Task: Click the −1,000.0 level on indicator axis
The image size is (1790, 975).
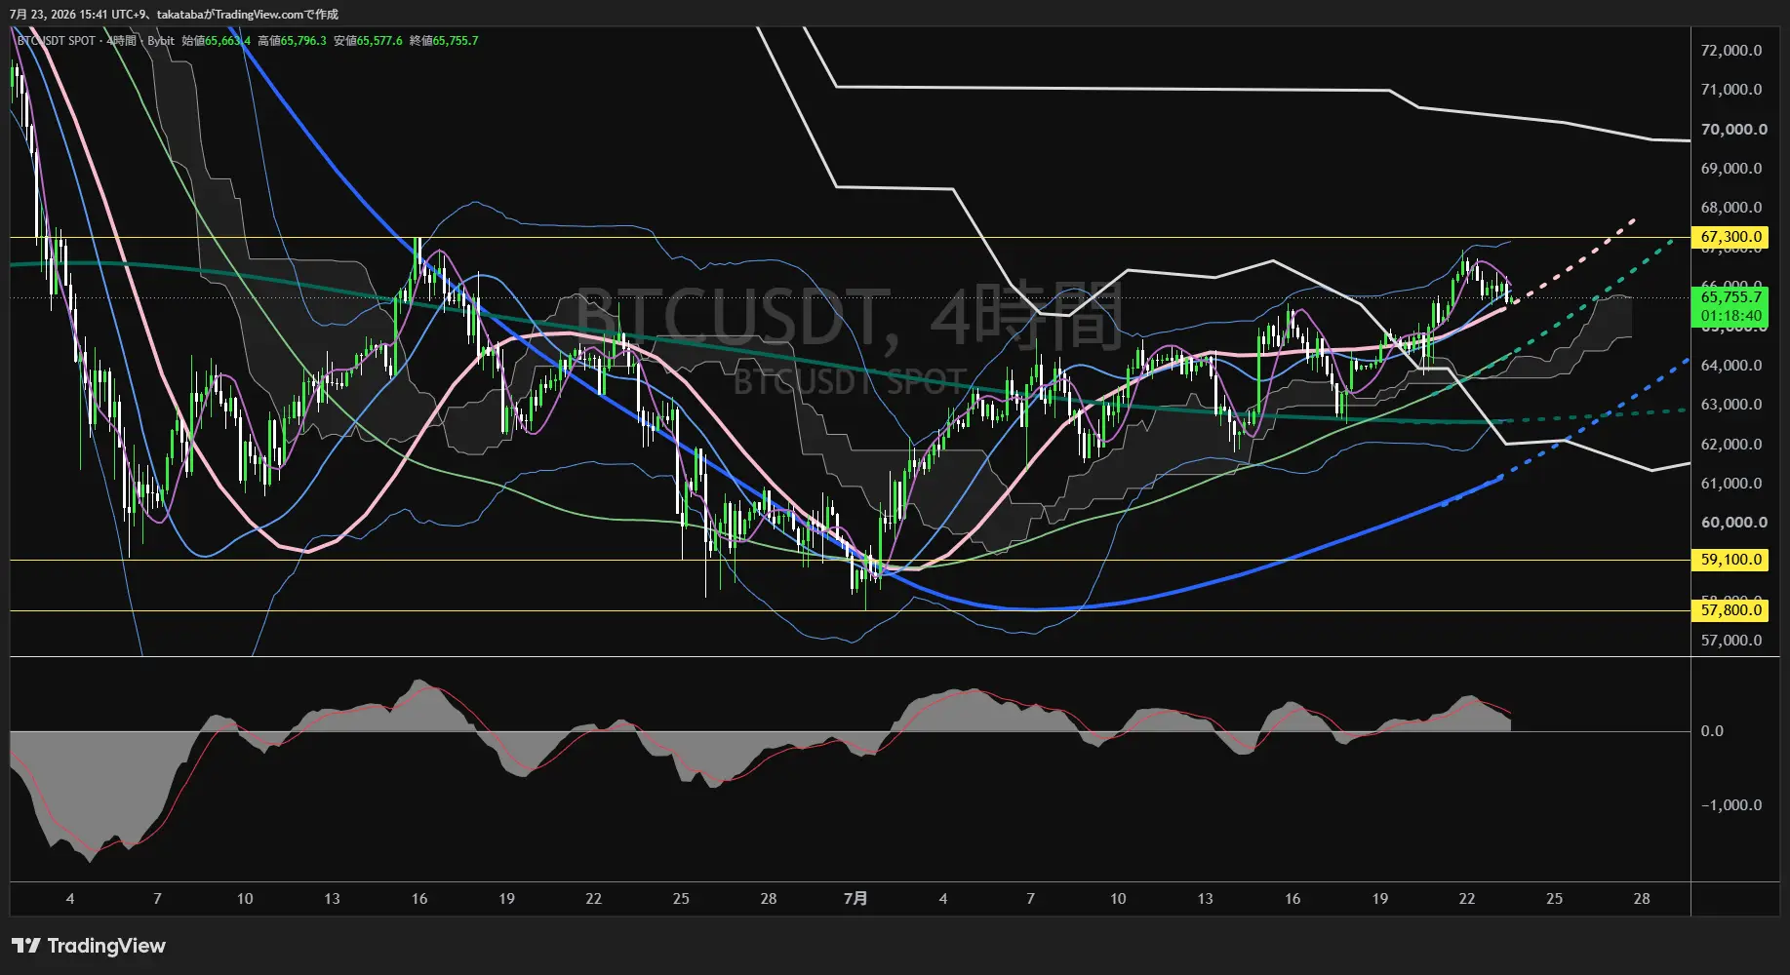Action: point(1731,804)
